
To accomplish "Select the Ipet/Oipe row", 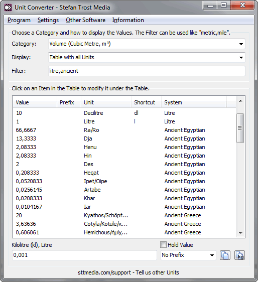I will point(124,181).
